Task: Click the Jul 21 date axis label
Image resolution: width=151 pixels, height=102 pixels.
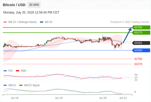Action: pyautogui.click(x=123, y=98)
